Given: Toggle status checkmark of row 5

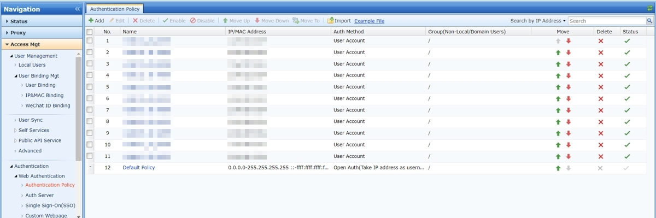Looking at the screenshot, I should (627, 87).
